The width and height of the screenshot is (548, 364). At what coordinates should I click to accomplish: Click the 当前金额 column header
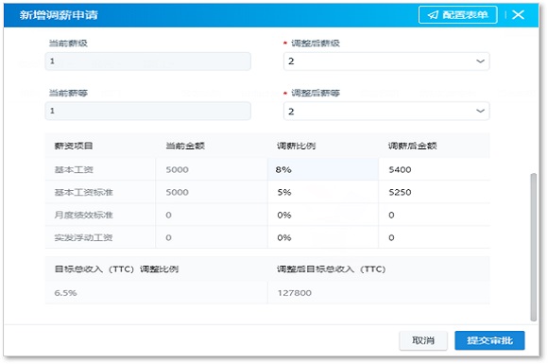coord(185,146)
